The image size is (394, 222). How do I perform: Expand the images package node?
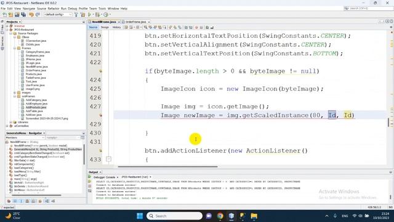15,92
